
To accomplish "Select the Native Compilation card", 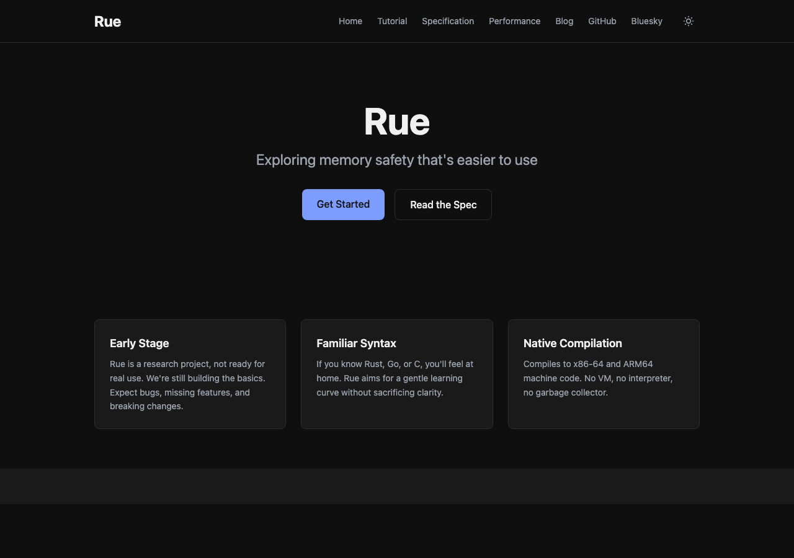I will click(604, 373).
